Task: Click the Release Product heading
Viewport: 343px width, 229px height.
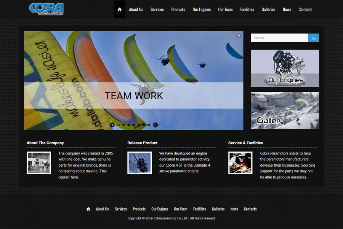Action: coord(143,143)
